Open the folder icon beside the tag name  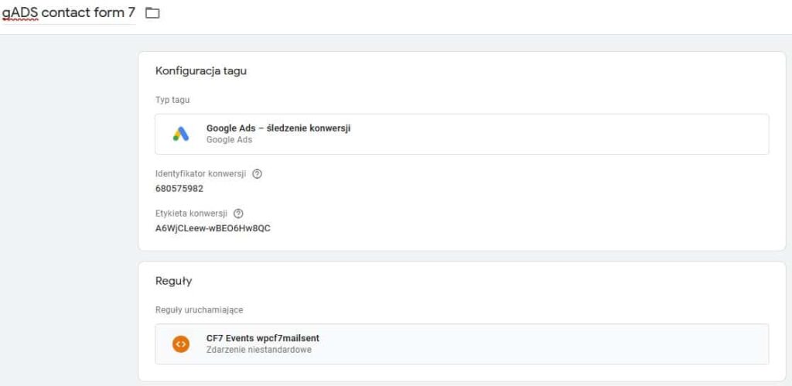(152, 13)
